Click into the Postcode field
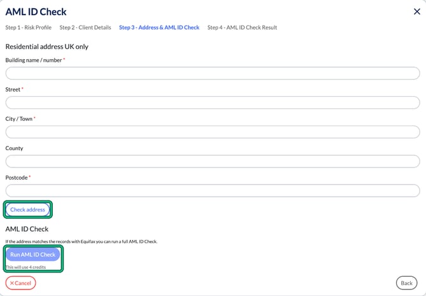This screenshot has height=296, width=426. 213,191
